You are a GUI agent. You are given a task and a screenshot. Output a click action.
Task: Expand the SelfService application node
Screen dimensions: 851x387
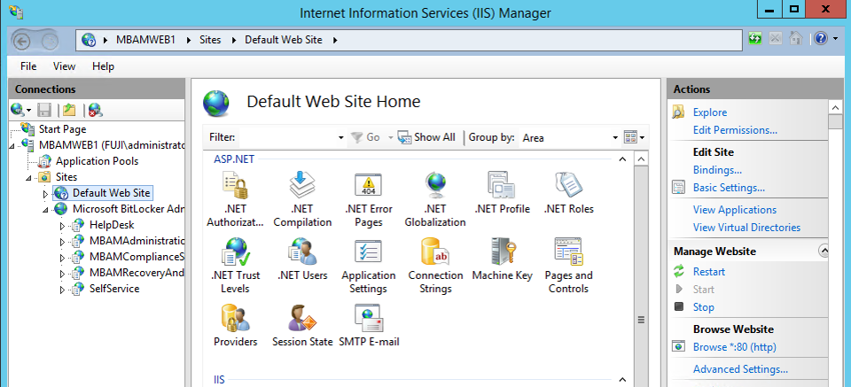(62, 290)
